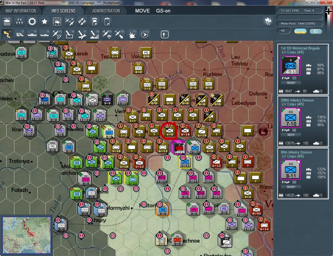The width and height of the screenshot is (333, 256).
Task: Select Move mode (F1)
Action: click(7, 34)
